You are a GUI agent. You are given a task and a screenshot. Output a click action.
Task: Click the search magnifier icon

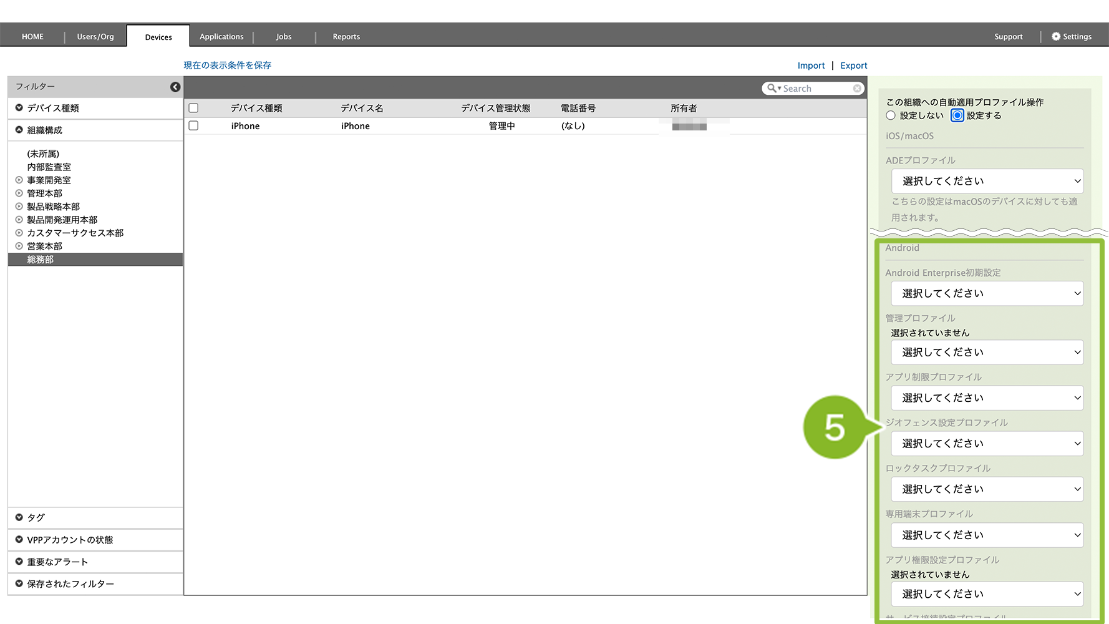click(x=772, y=89)
